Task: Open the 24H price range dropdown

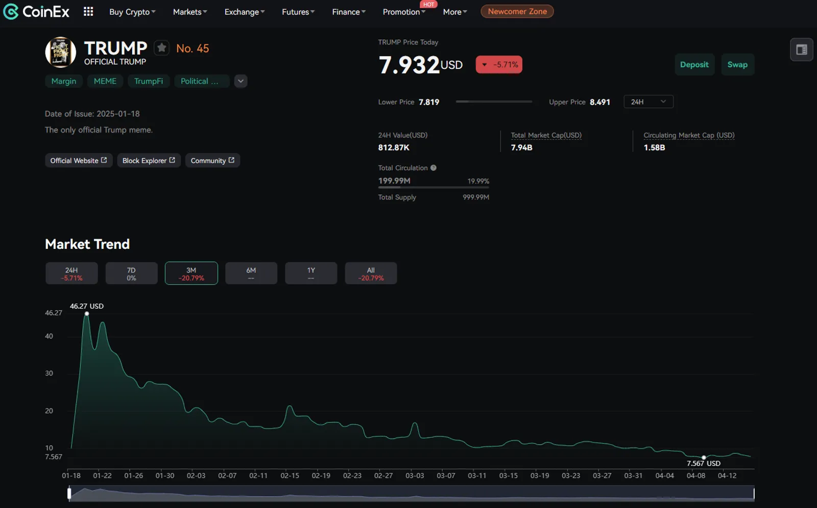Action: [648, 102]
